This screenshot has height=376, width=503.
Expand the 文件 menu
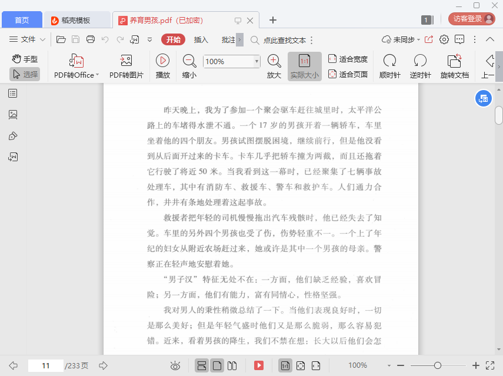(x=28, y=39)
